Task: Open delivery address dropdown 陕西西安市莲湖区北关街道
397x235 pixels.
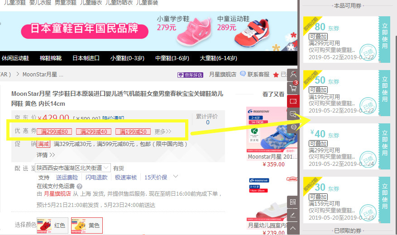Action: click(73, 168)
